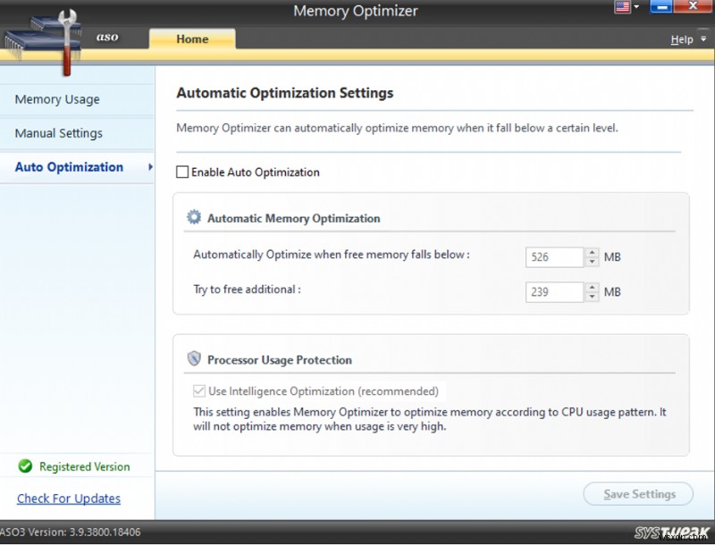Click the free memory falls below input field

554,257
